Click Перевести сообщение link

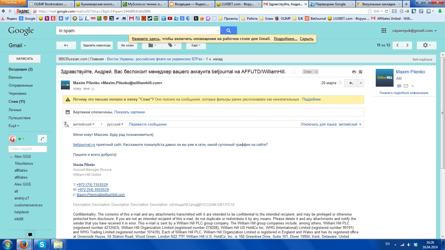click(148, 124)
